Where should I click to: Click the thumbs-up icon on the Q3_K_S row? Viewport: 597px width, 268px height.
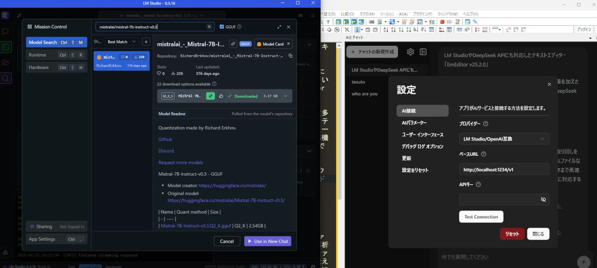[x=221, y=96]
